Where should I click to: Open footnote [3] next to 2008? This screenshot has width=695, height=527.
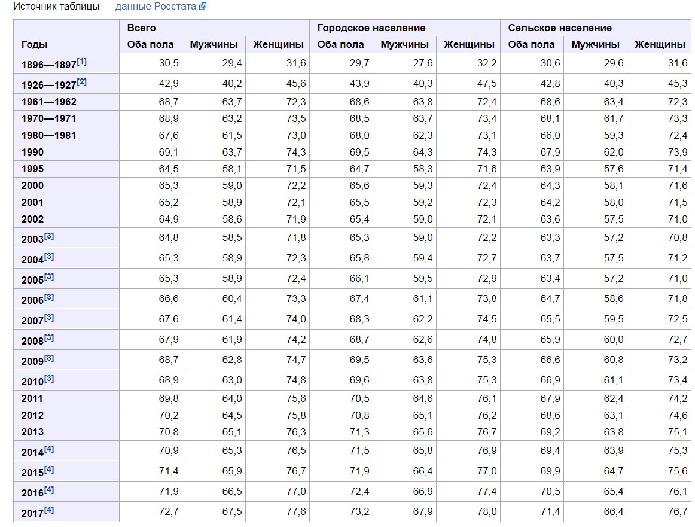[49, 338]
